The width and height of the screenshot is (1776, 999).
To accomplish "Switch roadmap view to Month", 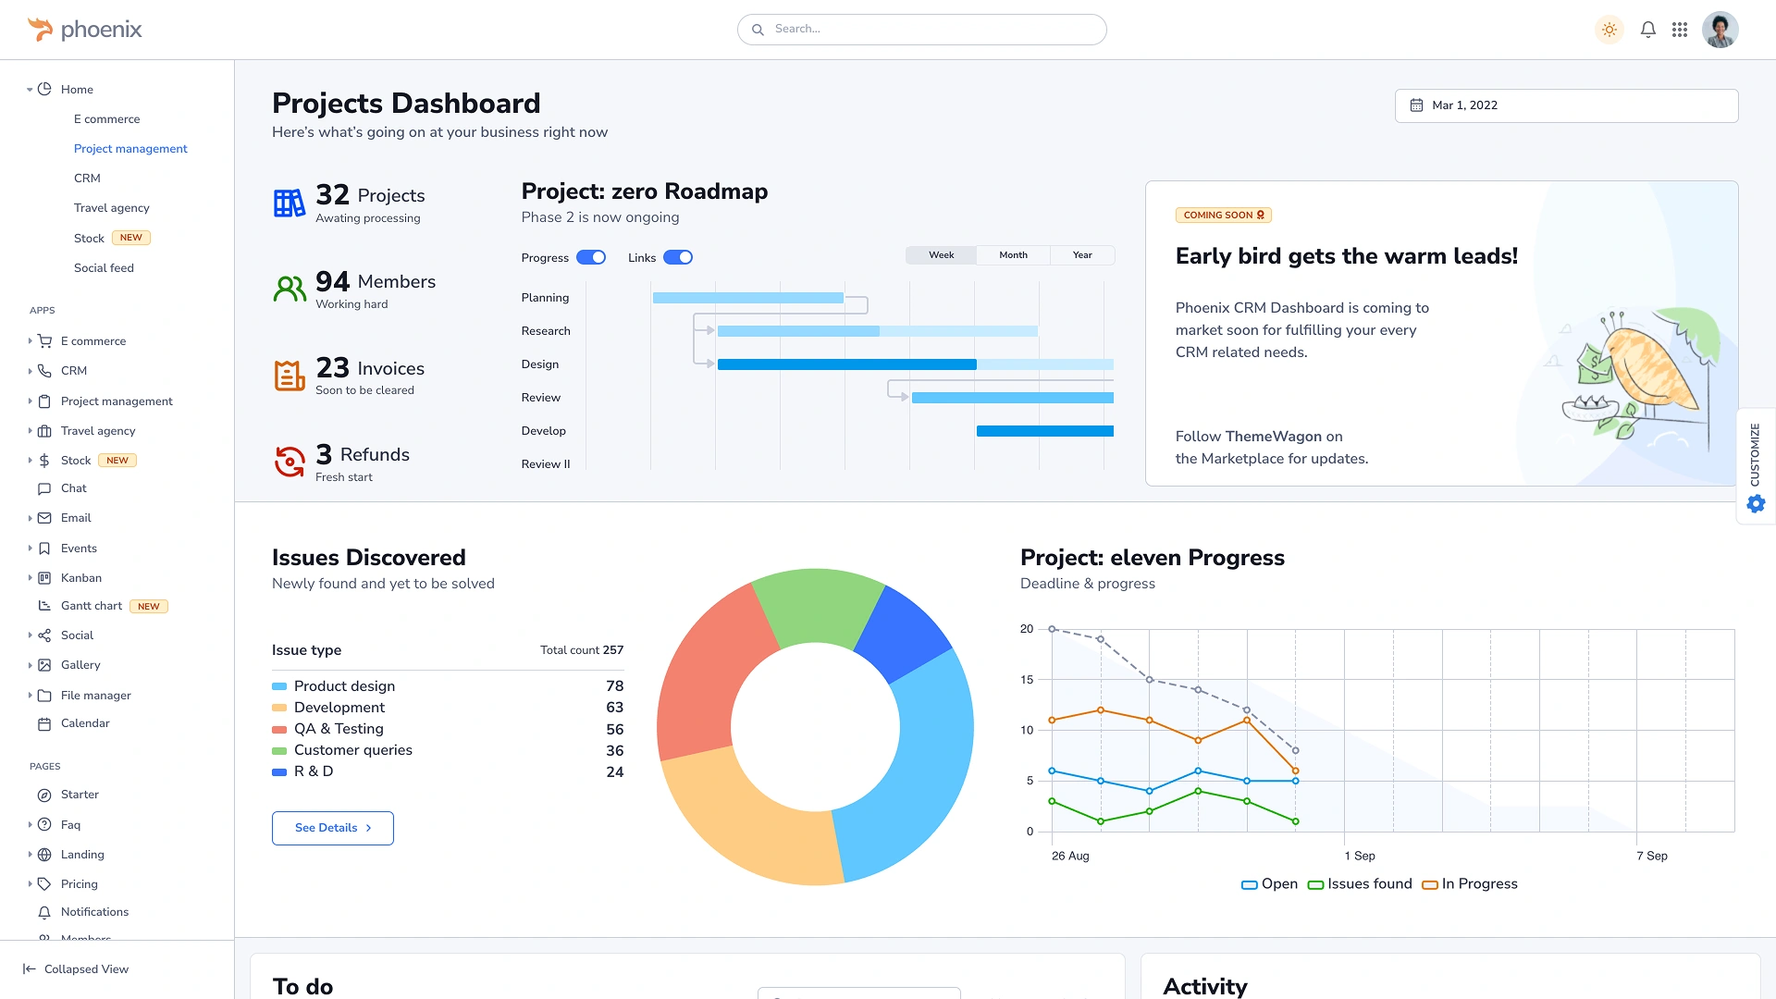I will 1013,255.
